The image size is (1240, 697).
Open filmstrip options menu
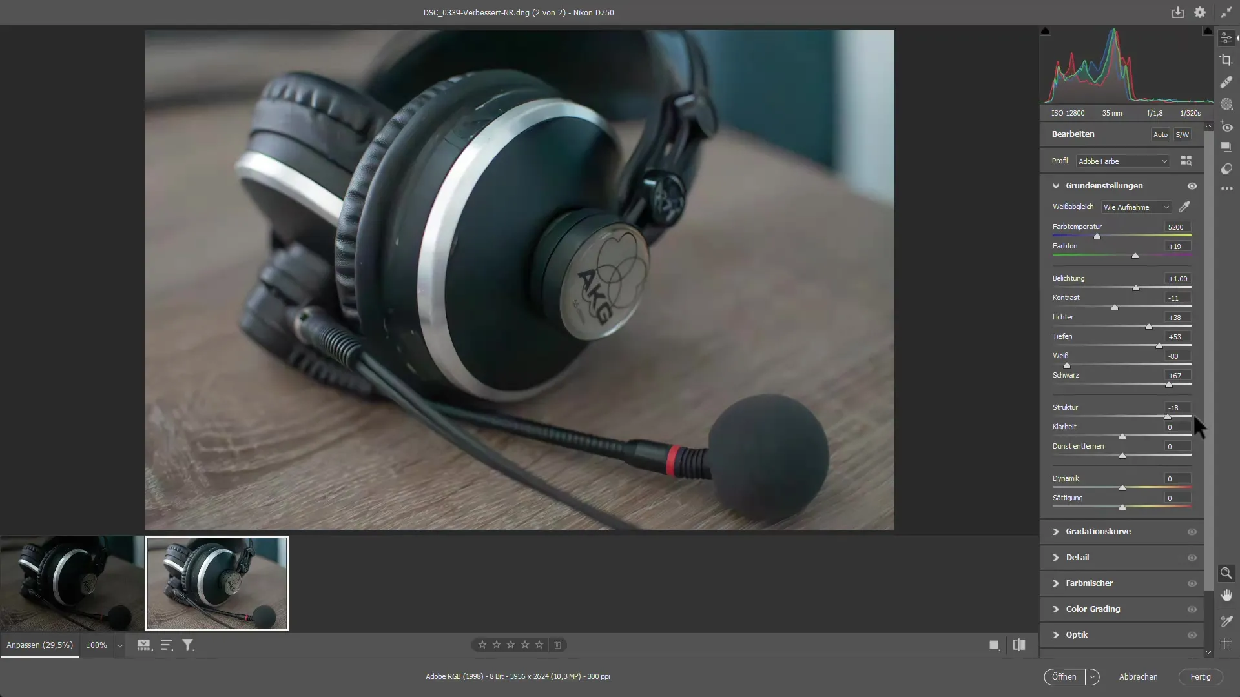pos(144,645)
